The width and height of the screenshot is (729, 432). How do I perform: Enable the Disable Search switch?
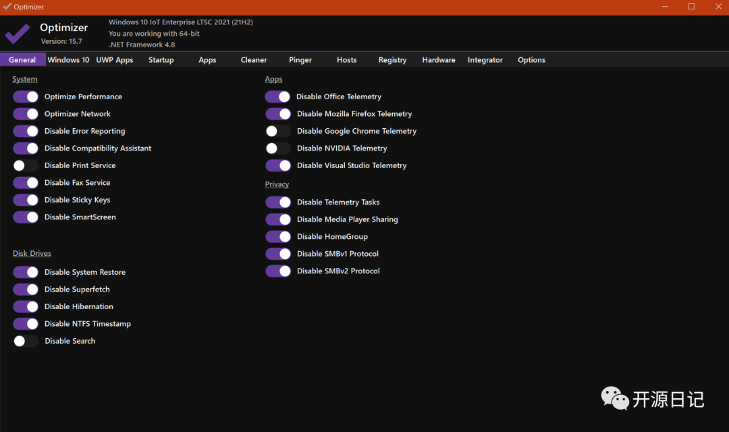(26, 341)
